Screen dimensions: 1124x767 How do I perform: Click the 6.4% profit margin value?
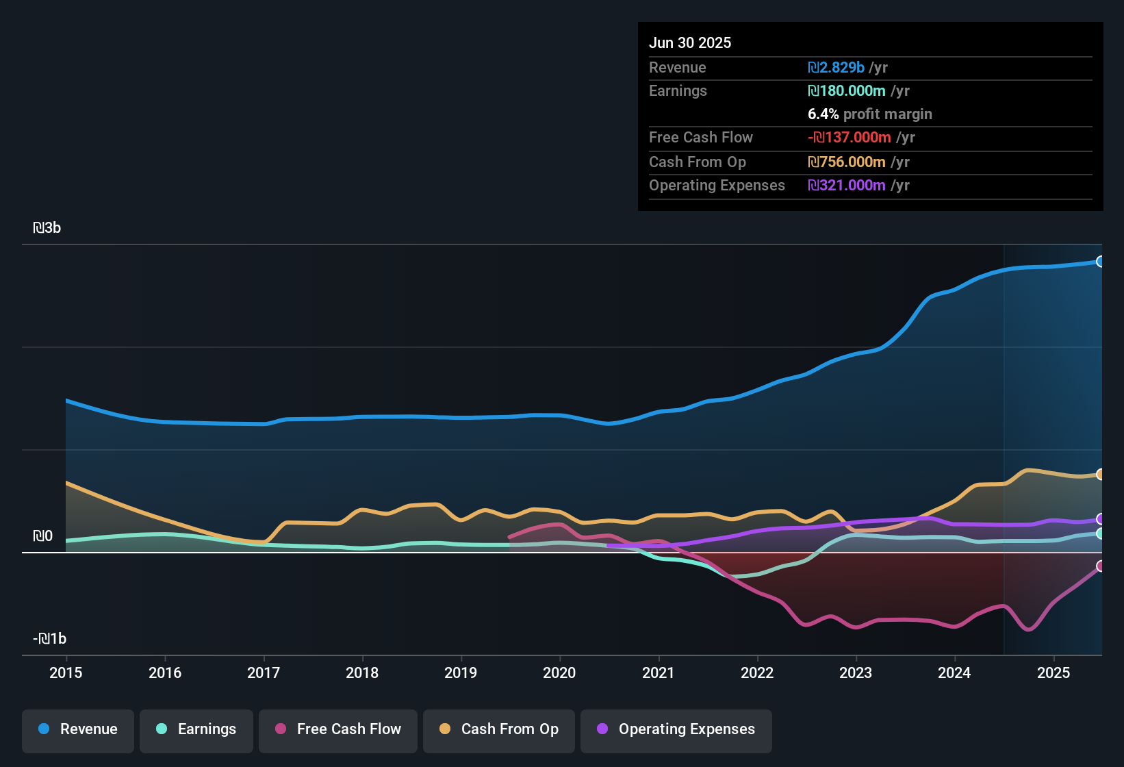click(x=870, y=114)
